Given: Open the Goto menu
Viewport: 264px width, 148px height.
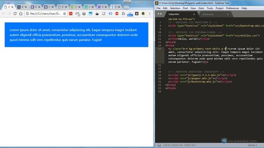Looking at the screenshot, I should tap(201, 8).
